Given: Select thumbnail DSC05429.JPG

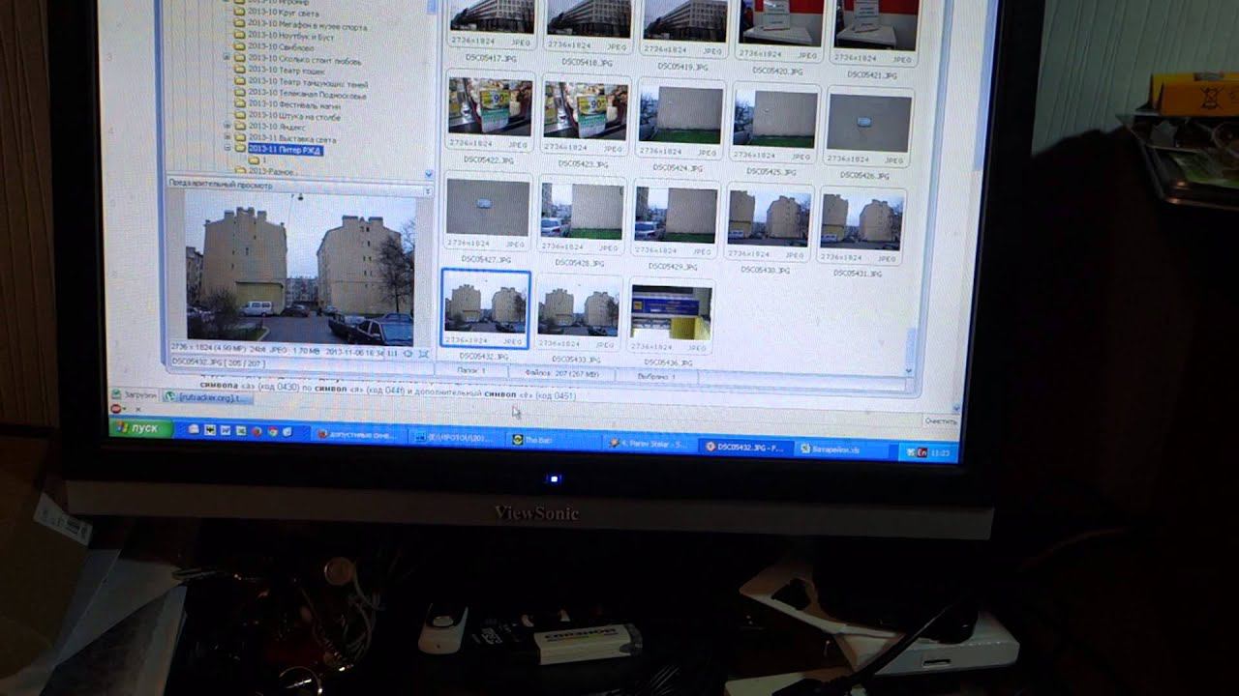Looking at the screenshot, I should (x=677, y=220).
